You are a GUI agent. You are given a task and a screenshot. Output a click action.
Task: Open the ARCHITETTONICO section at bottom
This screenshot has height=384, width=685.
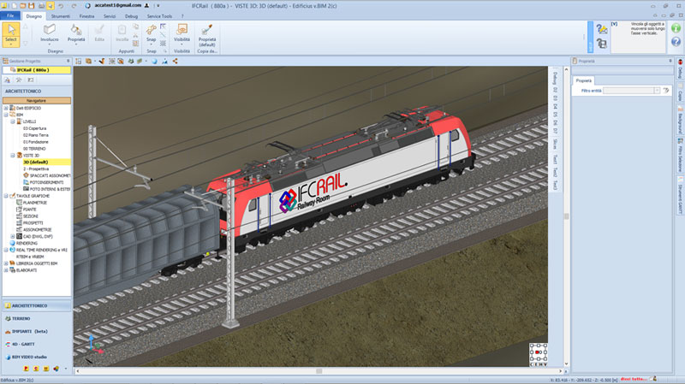(37, 305)
